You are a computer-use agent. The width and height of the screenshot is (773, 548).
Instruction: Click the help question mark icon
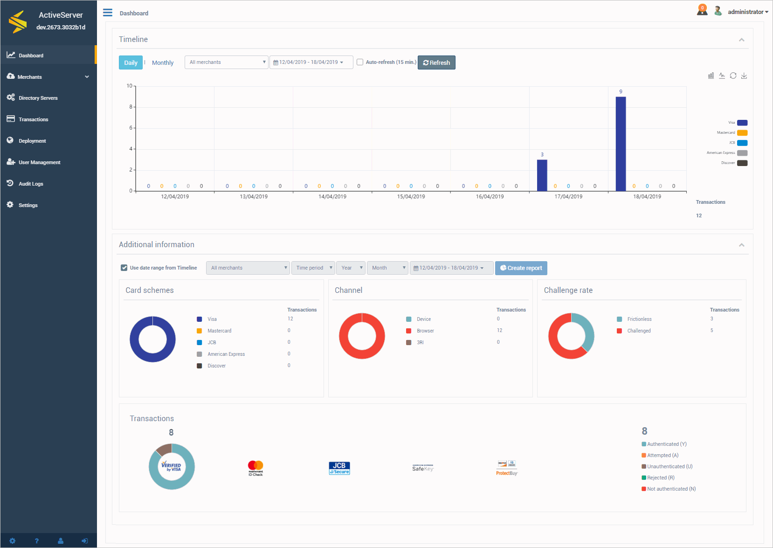coord(37,541)
